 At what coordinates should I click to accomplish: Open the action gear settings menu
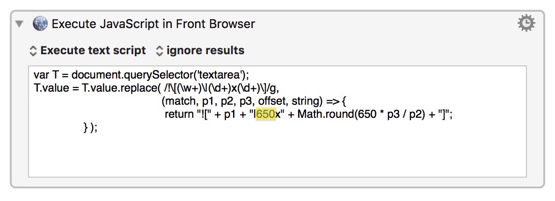[x=526, y=23]
